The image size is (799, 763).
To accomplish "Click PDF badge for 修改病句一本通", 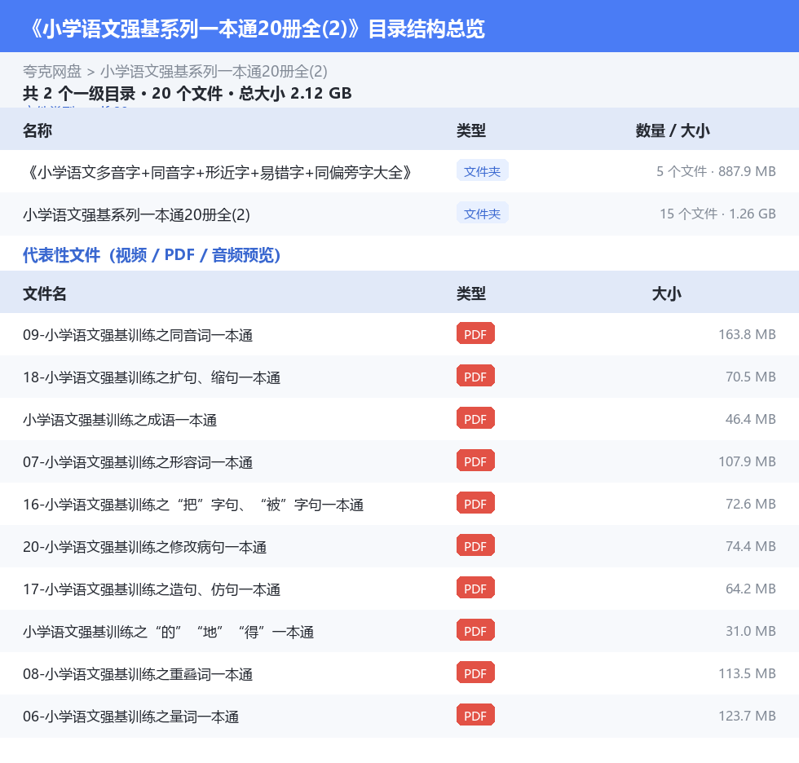I will 475,545.
